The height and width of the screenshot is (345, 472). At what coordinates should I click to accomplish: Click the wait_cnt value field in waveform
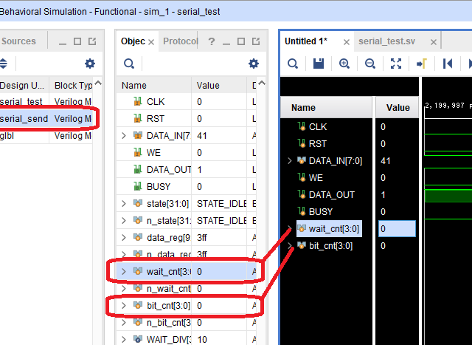(x=397, y=229)
